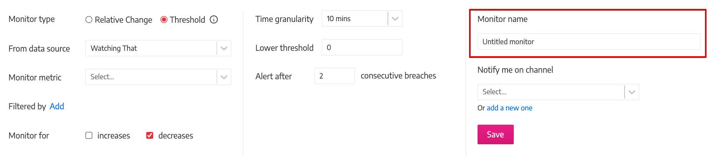Click the channel Select placeholder text
This screenshot has height=157, width=710.
tap(494, 92)
